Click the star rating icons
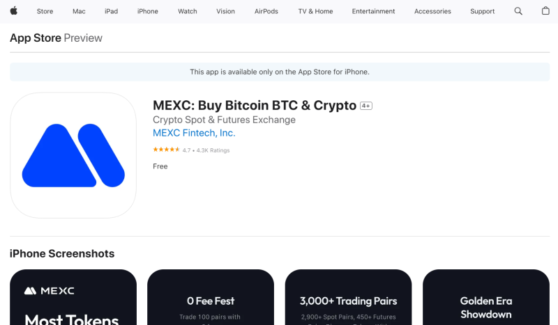Image resolution: width=558 pixels, height=325 pixels. (x=166, y=150)
